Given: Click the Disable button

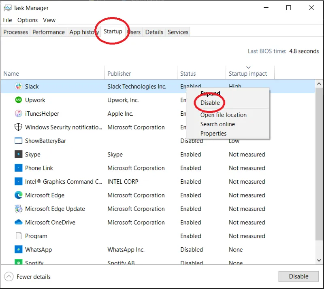Looking at the screenshot, I should [x=298, y=276].
